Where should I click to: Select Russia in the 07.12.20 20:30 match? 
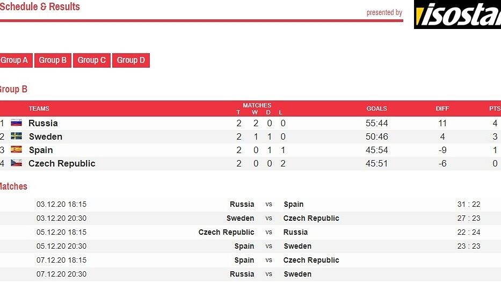242,274
